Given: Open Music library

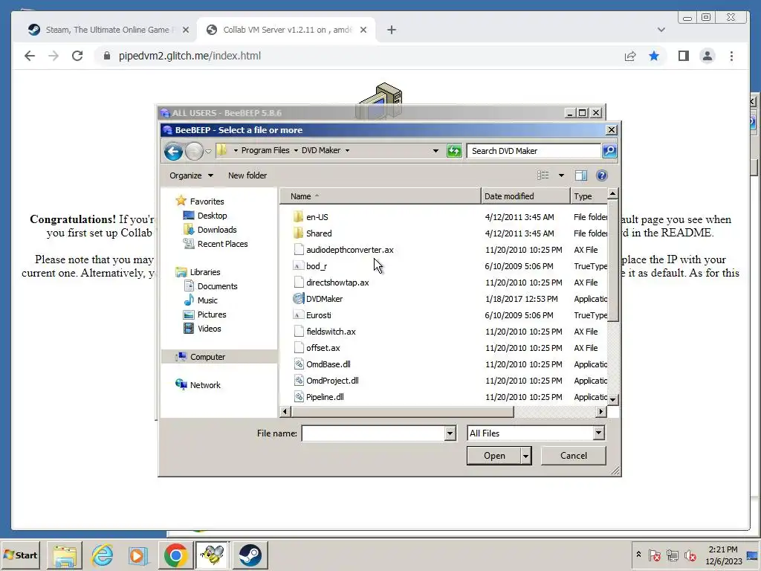Looking at the screenshot, I should [207, 300].
